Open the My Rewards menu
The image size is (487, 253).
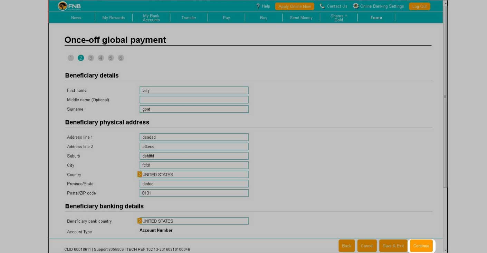(x=114, y=18)
